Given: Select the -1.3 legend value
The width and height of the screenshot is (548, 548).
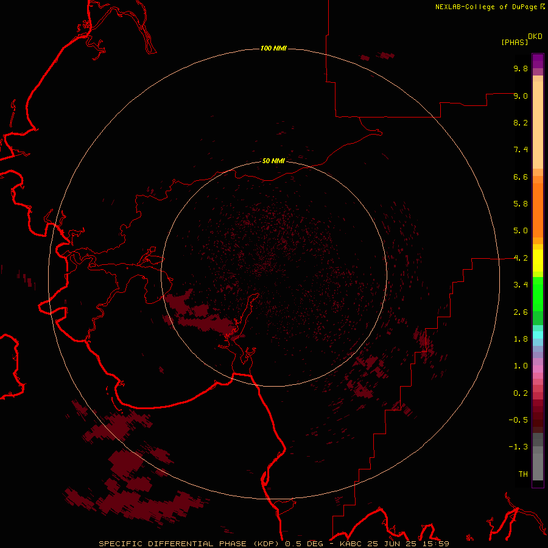Looking at the screenshot, I should coord(518,447).
